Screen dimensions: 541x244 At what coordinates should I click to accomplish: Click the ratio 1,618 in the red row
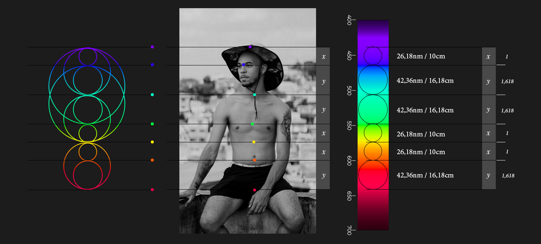[508, 176]
